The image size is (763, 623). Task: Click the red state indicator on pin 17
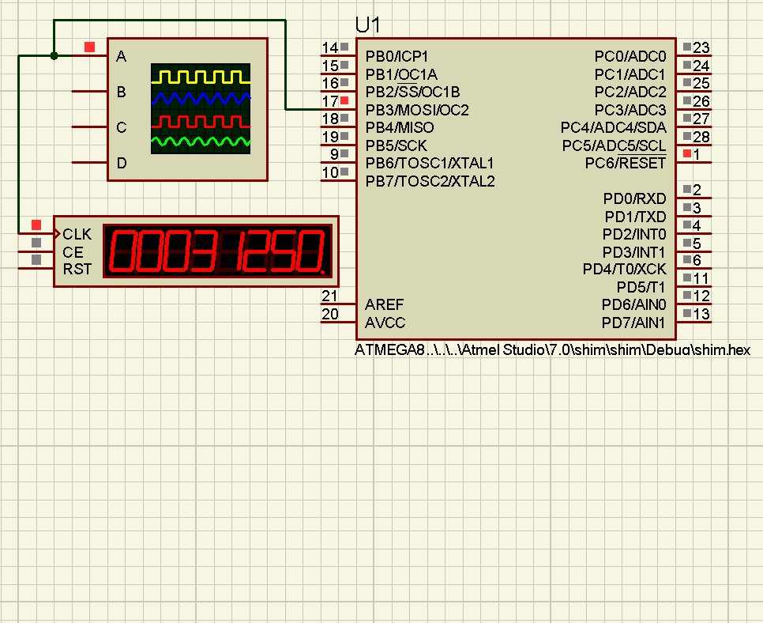pos(344,100)
